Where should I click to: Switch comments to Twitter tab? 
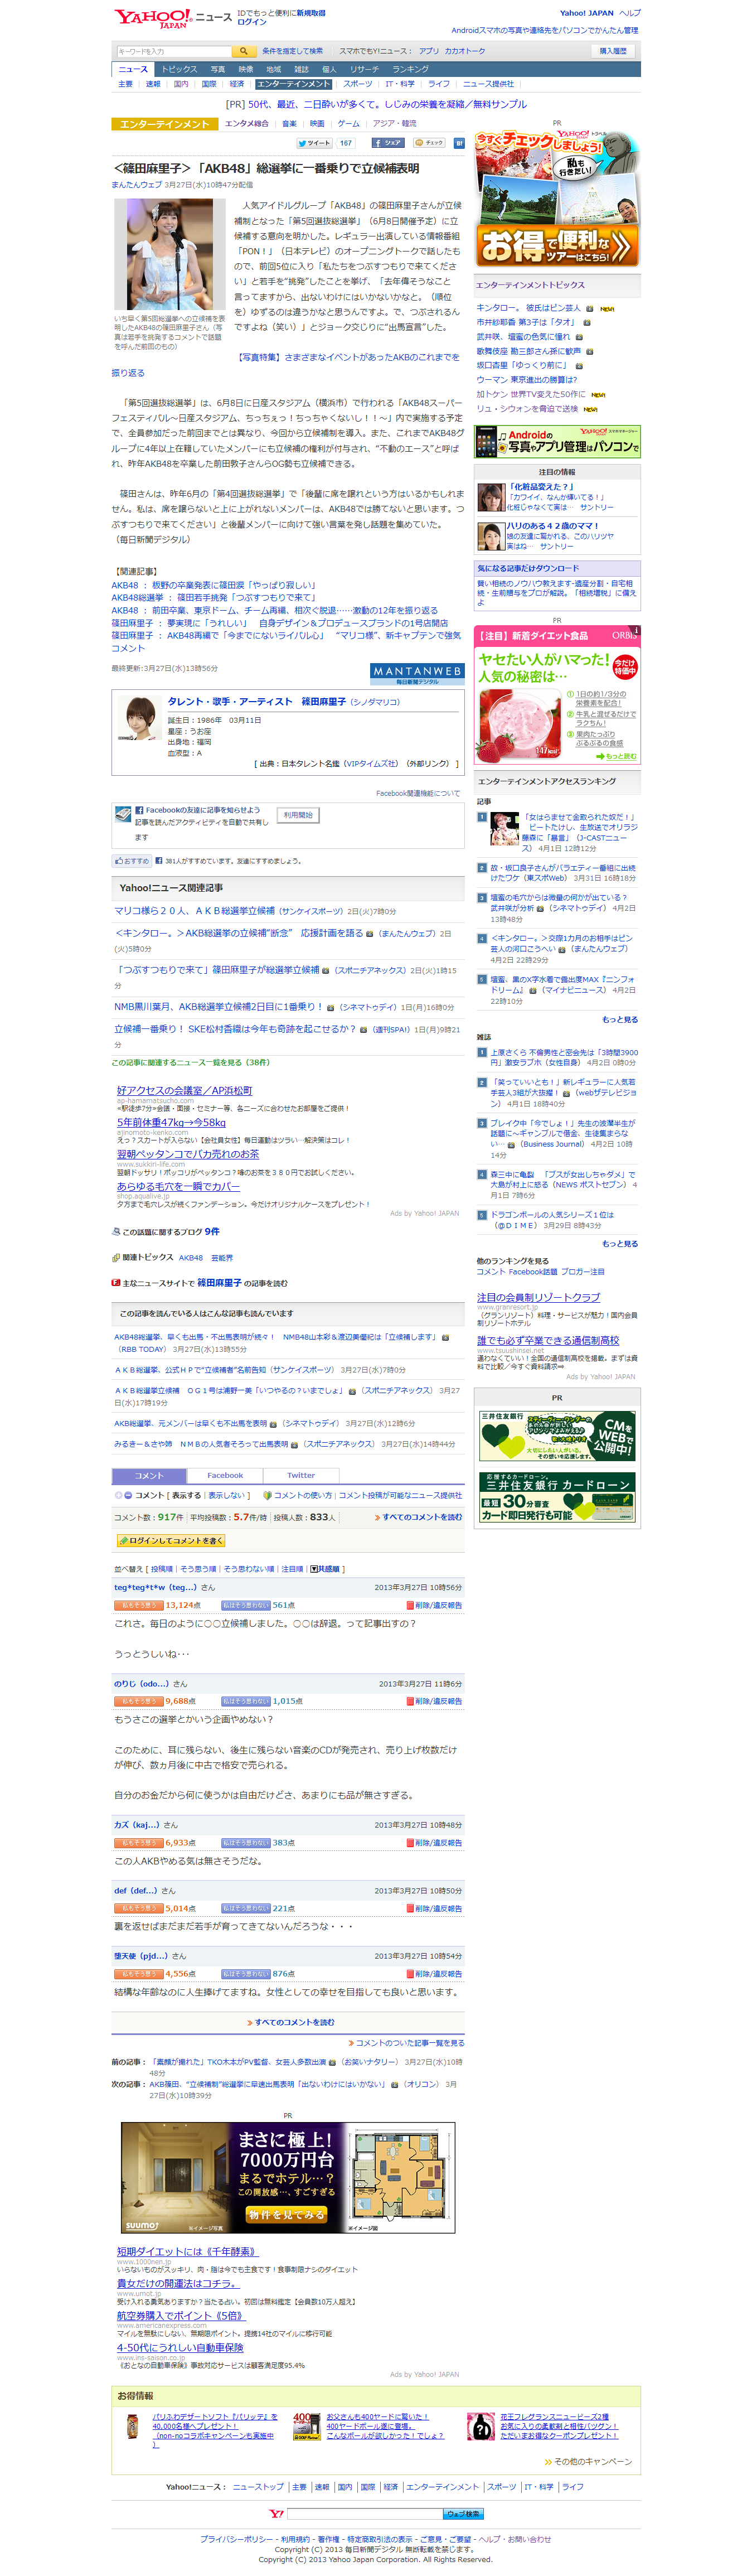click(301, 1475)
